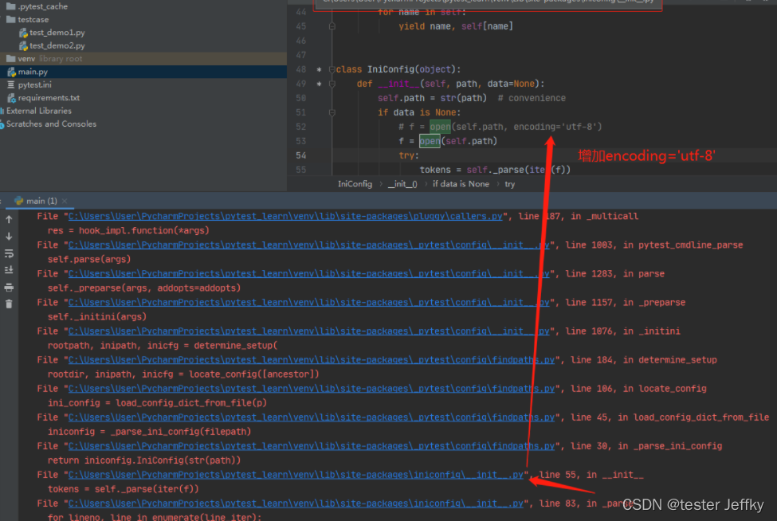Screen dimensions: 777x521
Task: Select main.py in project tree
Action: (33, 72)
